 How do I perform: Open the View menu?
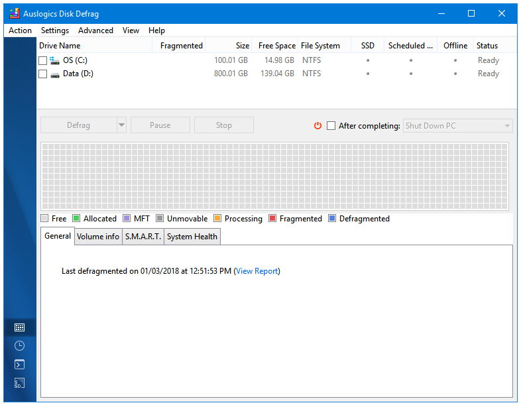[131, 30]
